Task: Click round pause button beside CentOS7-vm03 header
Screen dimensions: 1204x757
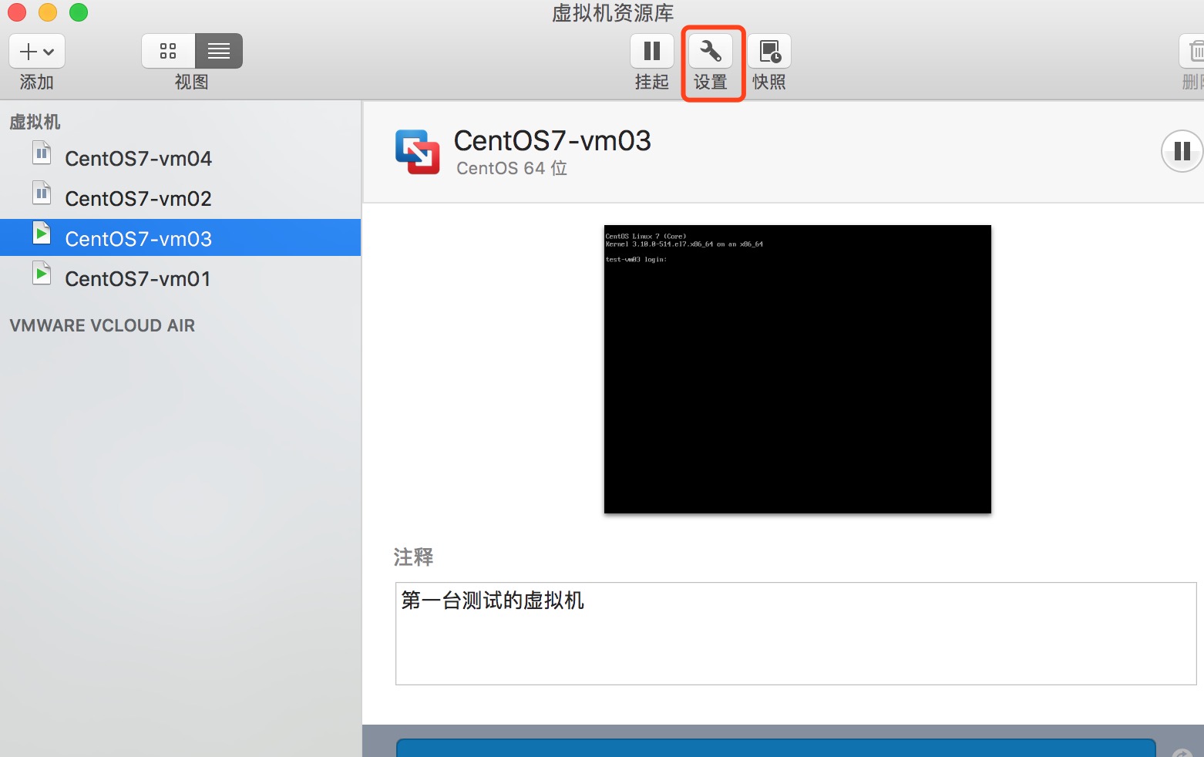Action: [x=1182, y=151]
